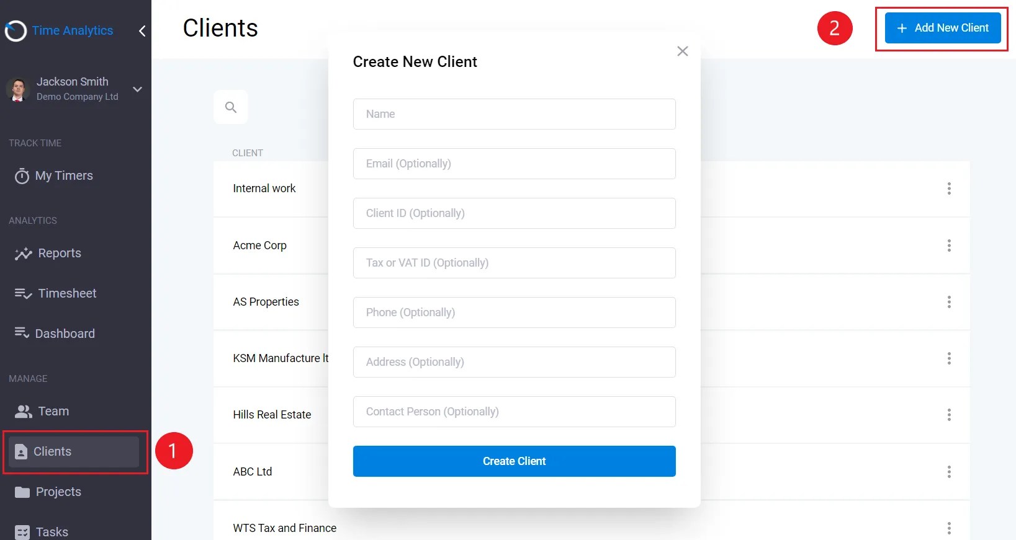The image size is (1016, 540).
Task: Focus the Email (Optionally) field
Action: (514, 164)
